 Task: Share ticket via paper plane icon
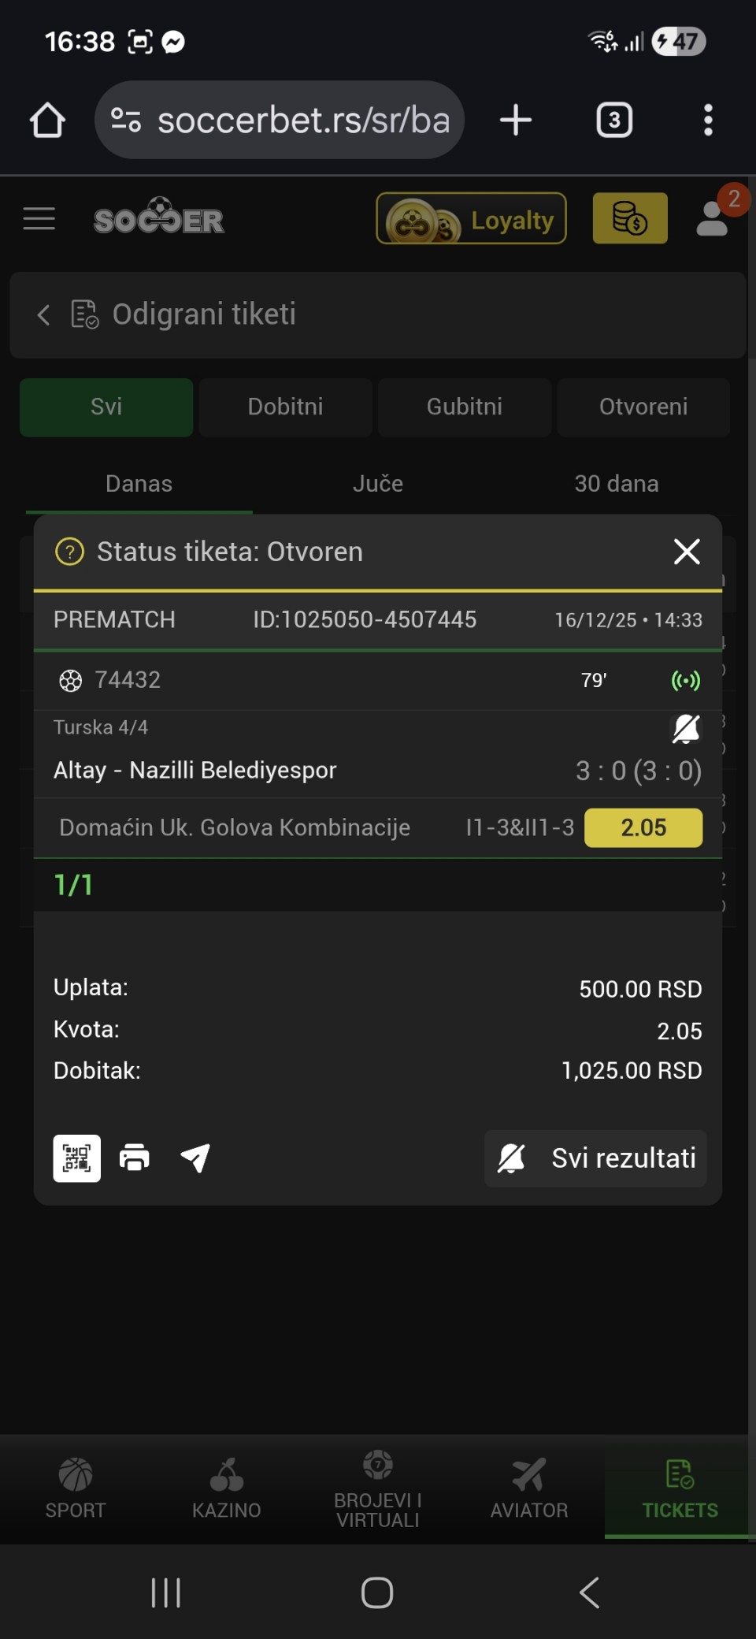tap(195, 1158)
